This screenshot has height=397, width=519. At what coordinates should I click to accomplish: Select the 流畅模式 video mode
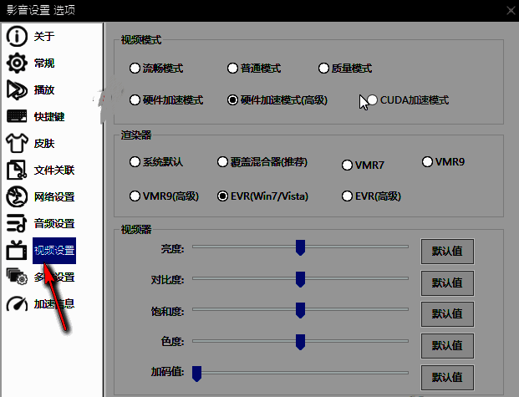135,69
